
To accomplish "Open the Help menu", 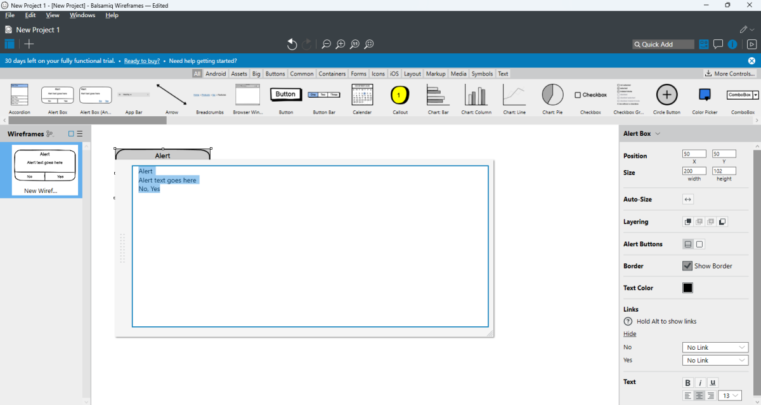I will (112, 15).
